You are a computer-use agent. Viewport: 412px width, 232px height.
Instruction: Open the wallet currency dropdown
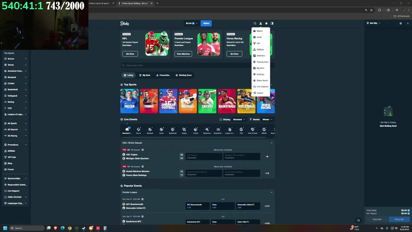point(192,23)
